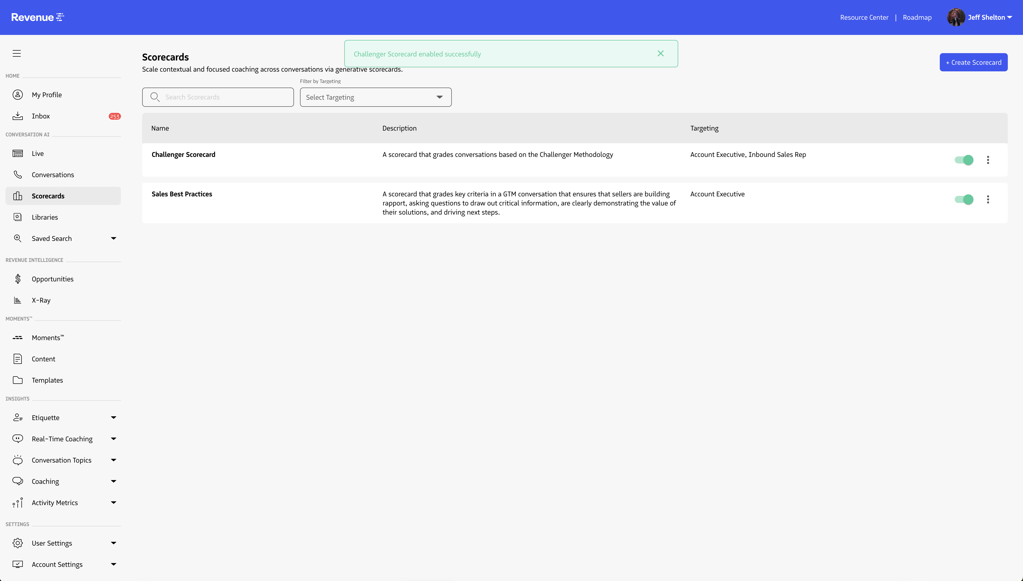Expand the Coaching submenu arrow
Image resolution: width=1023 pixels, height=581 pixels.
tap(114, 481)
